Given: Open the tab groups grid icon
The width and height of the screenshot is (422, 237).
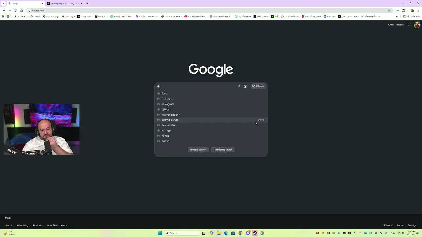Looking at the screenshot, I should pos(8,16).
